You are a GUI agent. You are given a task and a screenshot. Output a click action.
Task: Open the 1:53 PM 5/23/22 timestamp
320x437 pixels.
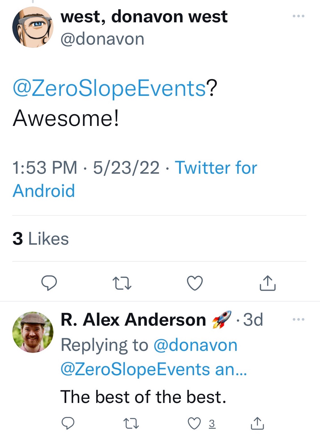click(86, 168)
